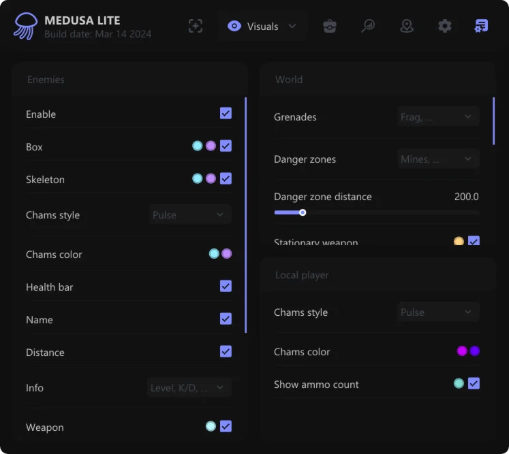Open the Info Level, K/D dropdown
The width and height of the screenshot is (509, 454).
[189, 387]
